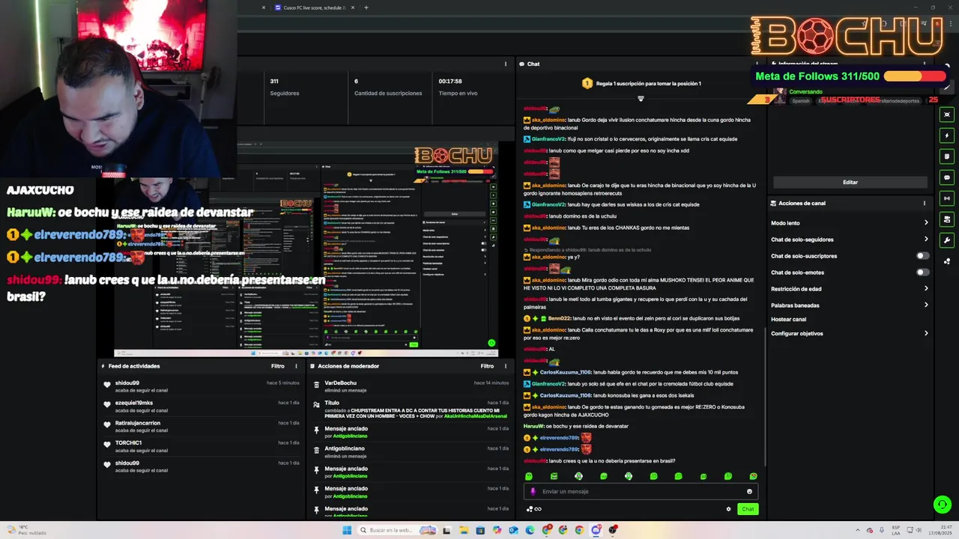The image size is (959, 539).
Task: Toggle Chat de solo-emotes switch
Action: coord(922,272)
